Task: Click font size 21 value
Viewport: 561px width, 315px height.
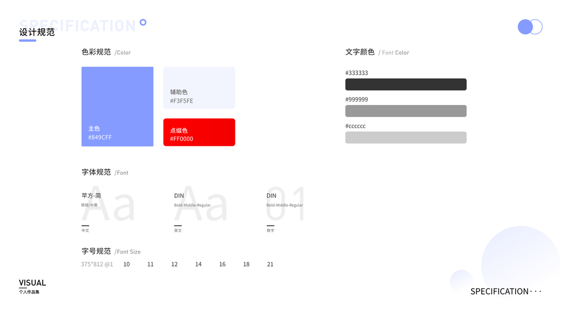Action: [270, 264]
